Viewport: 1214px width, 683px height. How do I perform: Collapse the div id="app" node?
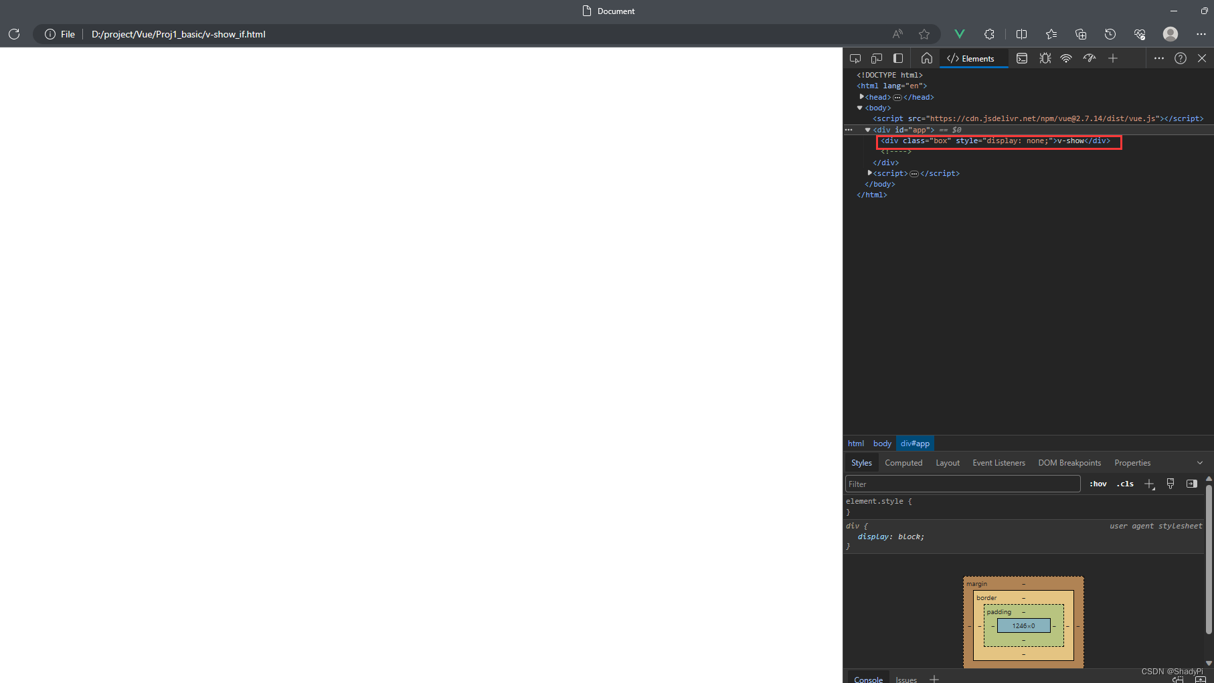(x=868, y=130)
